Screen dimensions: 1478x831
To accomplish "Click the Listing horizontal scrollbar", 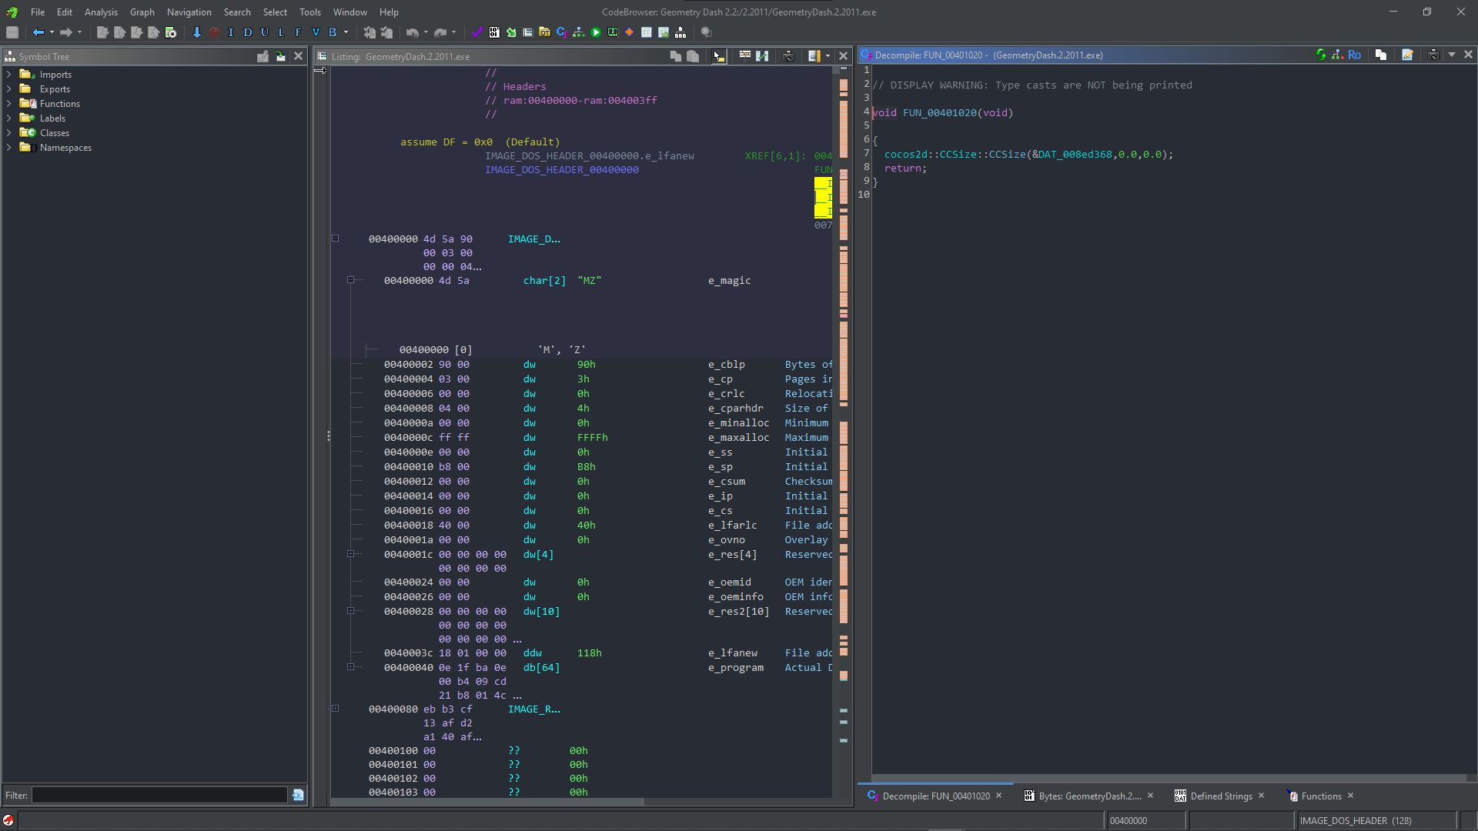I will coord(487,802).
